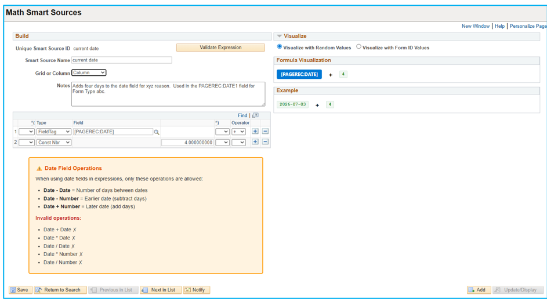
Task: Open row 2 Type dropdown showing Const Nbr
Action: click(54, 142)
